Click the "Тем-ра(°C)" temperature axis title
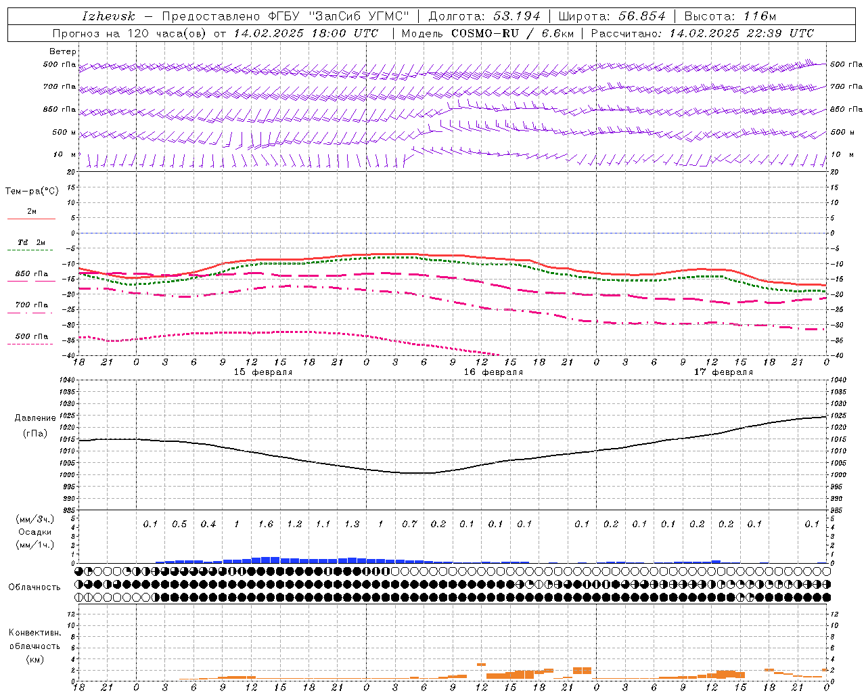This screenshot has height=693, width=866. click(x=32, y=192)
